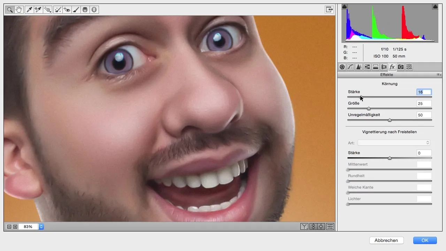Click the Rundheit value field
This screenshot has height=251, width=446.
coord(424,176)
